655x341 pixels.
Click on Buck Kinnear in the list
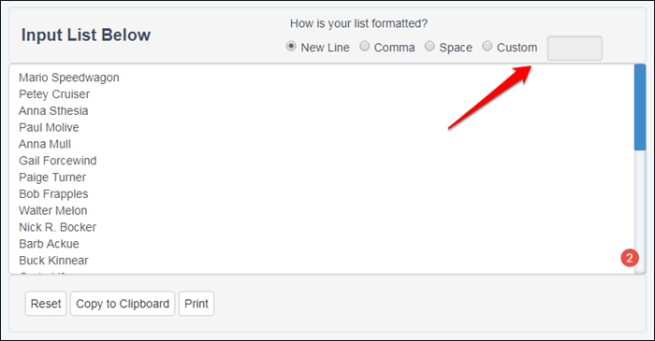pos(53,261)
